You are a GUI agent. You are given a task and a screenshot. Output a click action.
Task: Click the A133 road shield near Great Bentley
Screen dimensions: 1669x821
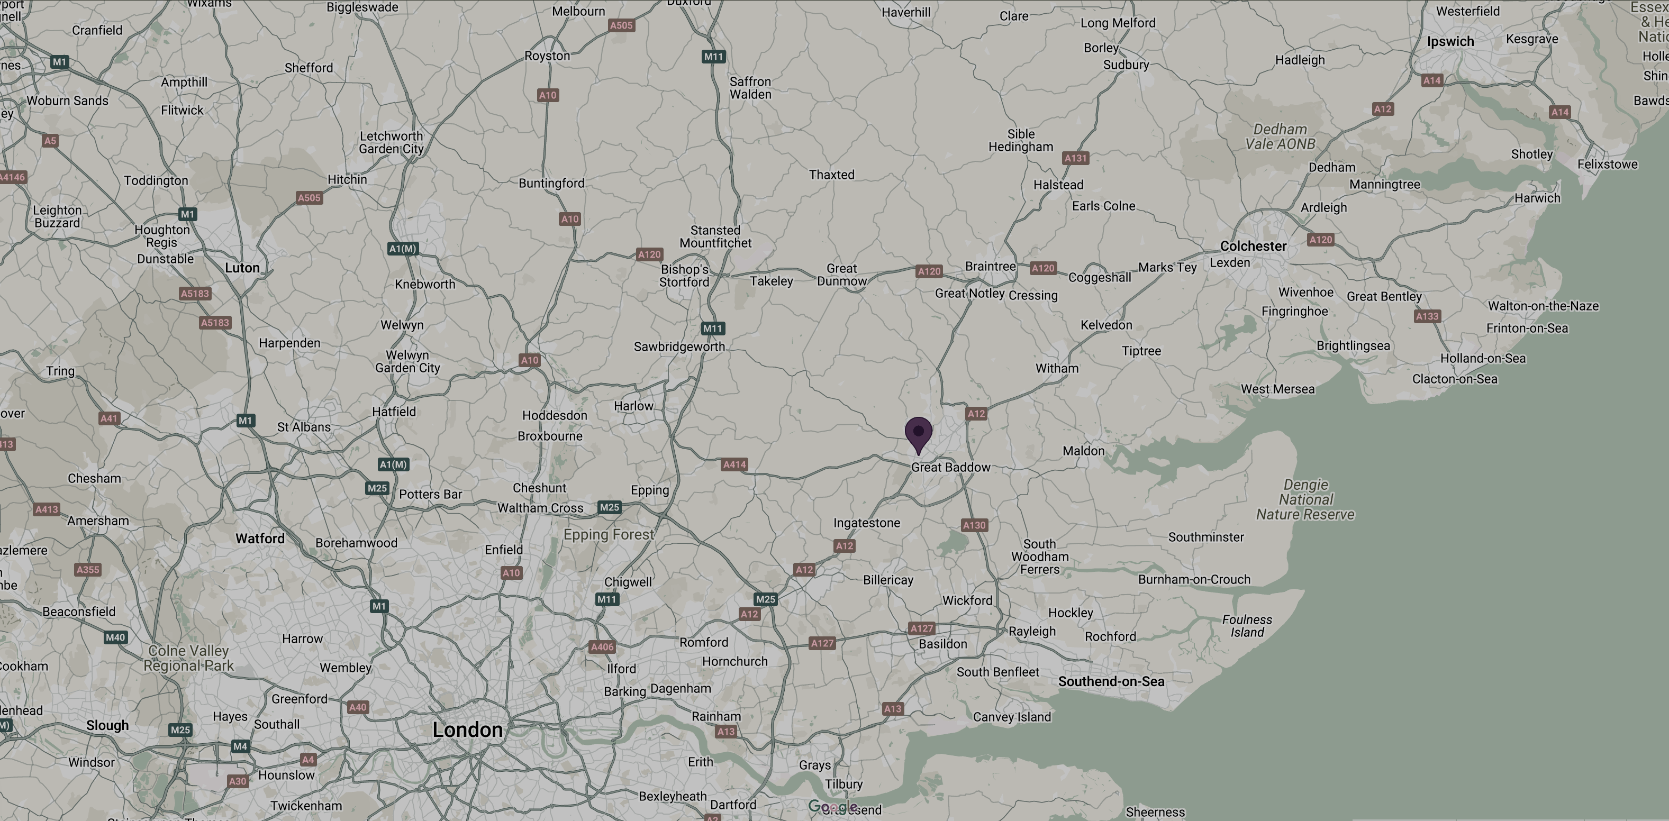point(1427,317)
